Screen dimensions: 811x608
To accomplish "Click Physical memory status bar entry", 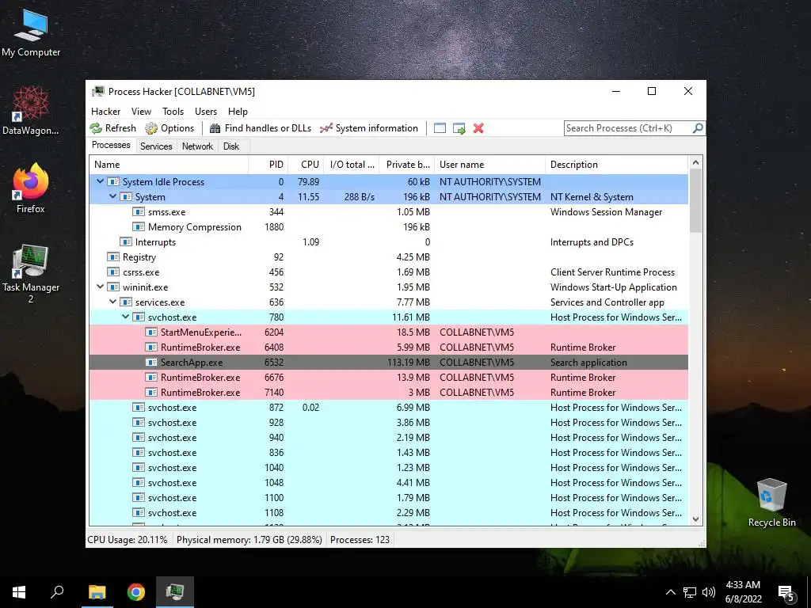I will (x=249, y=539).
